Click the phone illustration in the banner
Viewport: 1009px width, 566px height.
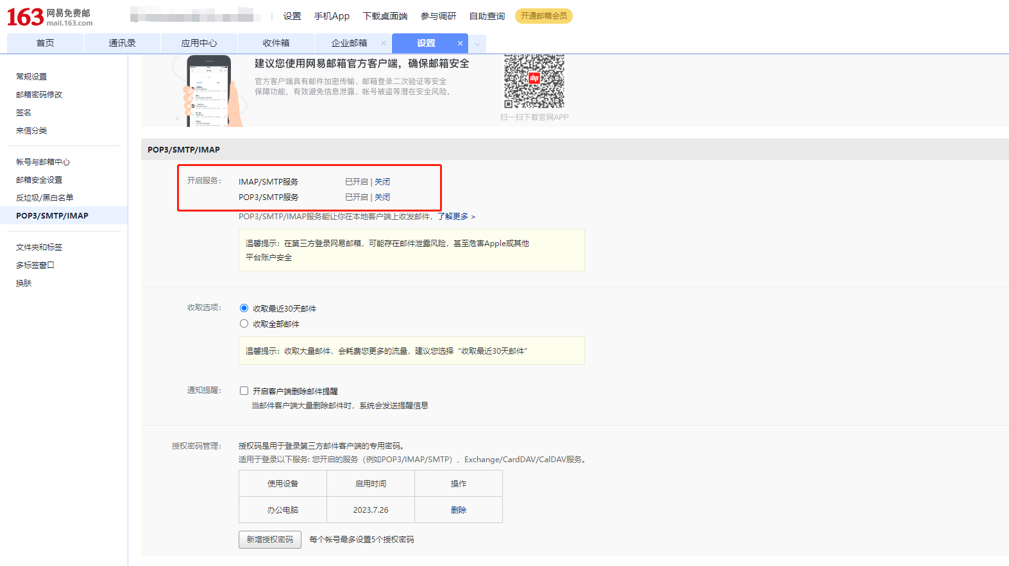pyautogui.click(x=208, y=91)
